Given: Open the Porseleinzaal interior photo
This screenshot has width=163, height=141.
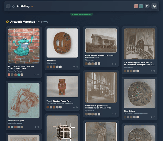Looking at the screenshot, I should (x=101, y=87).
